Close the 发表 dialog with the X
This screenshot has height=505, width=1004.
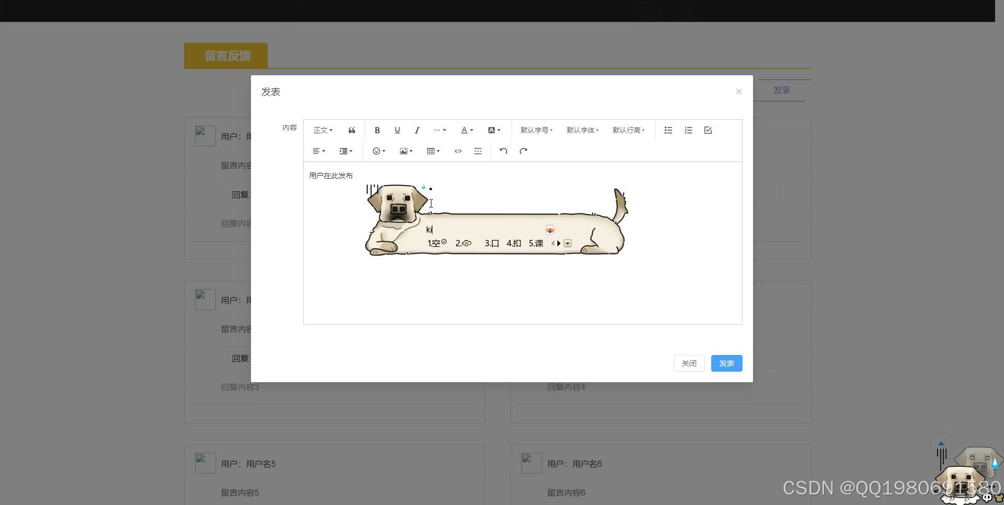click(739, 91)
